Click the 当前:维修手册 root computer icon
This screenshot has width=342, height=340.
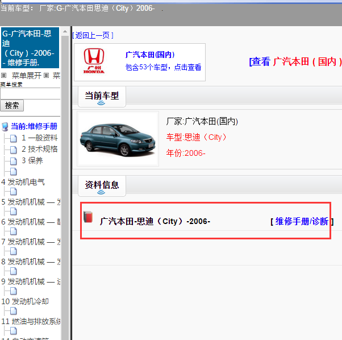5,127
